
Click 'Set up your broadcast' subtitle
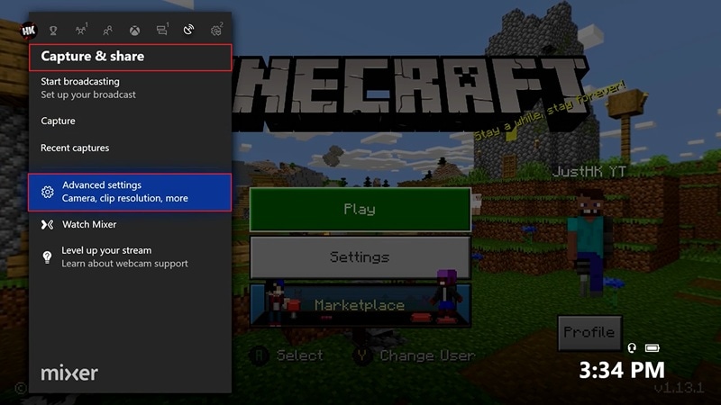click(x=88, y=94)
